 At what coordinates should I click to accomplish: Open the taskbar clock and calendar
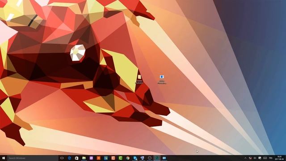point(279,158)
